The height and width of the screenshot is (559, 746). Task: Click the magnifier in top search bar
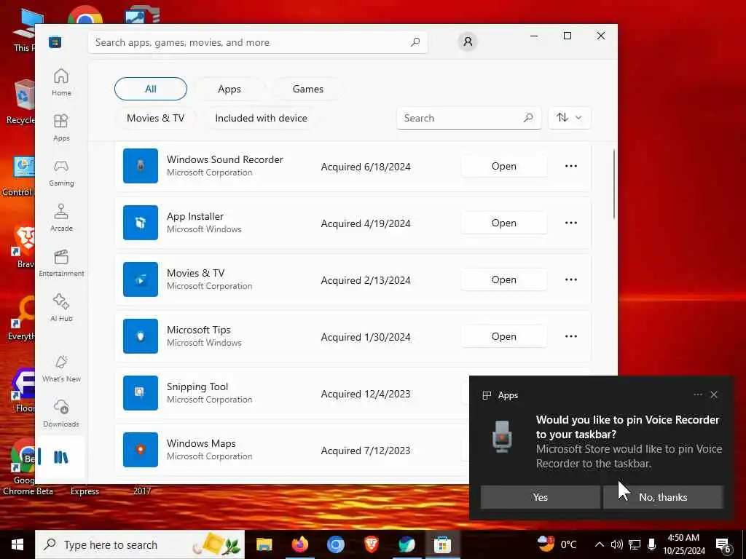tap(415, 41)
